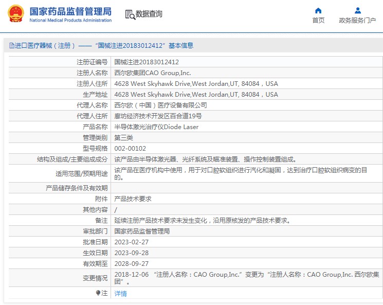383x305 pixels.
Task: Select model number 002-00102
Action: point(130,148)
